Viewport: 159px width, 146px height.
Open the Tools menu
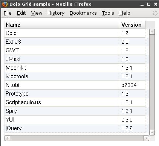(x=108, y=13)
